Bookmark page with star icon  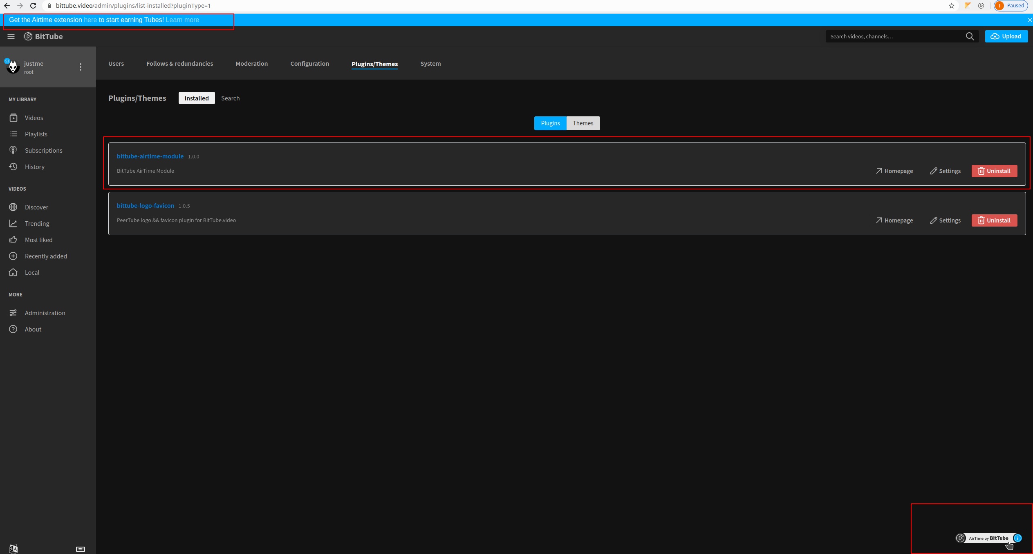tap(952, 6)
